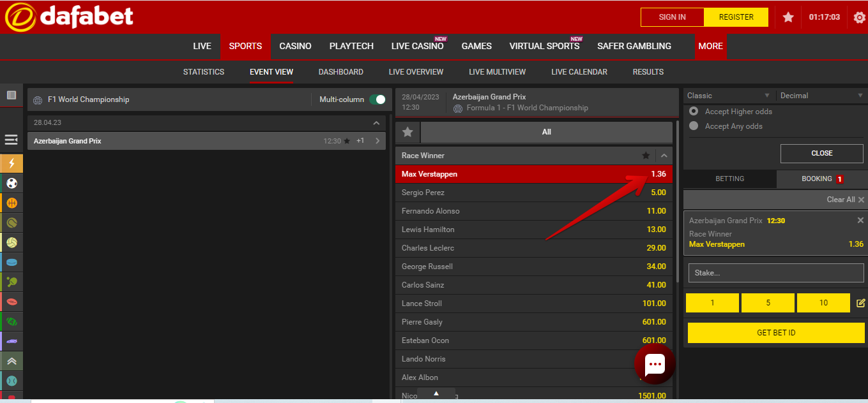
Task: Go to LIVE in main navigation
Action: (x=202, y=46)
